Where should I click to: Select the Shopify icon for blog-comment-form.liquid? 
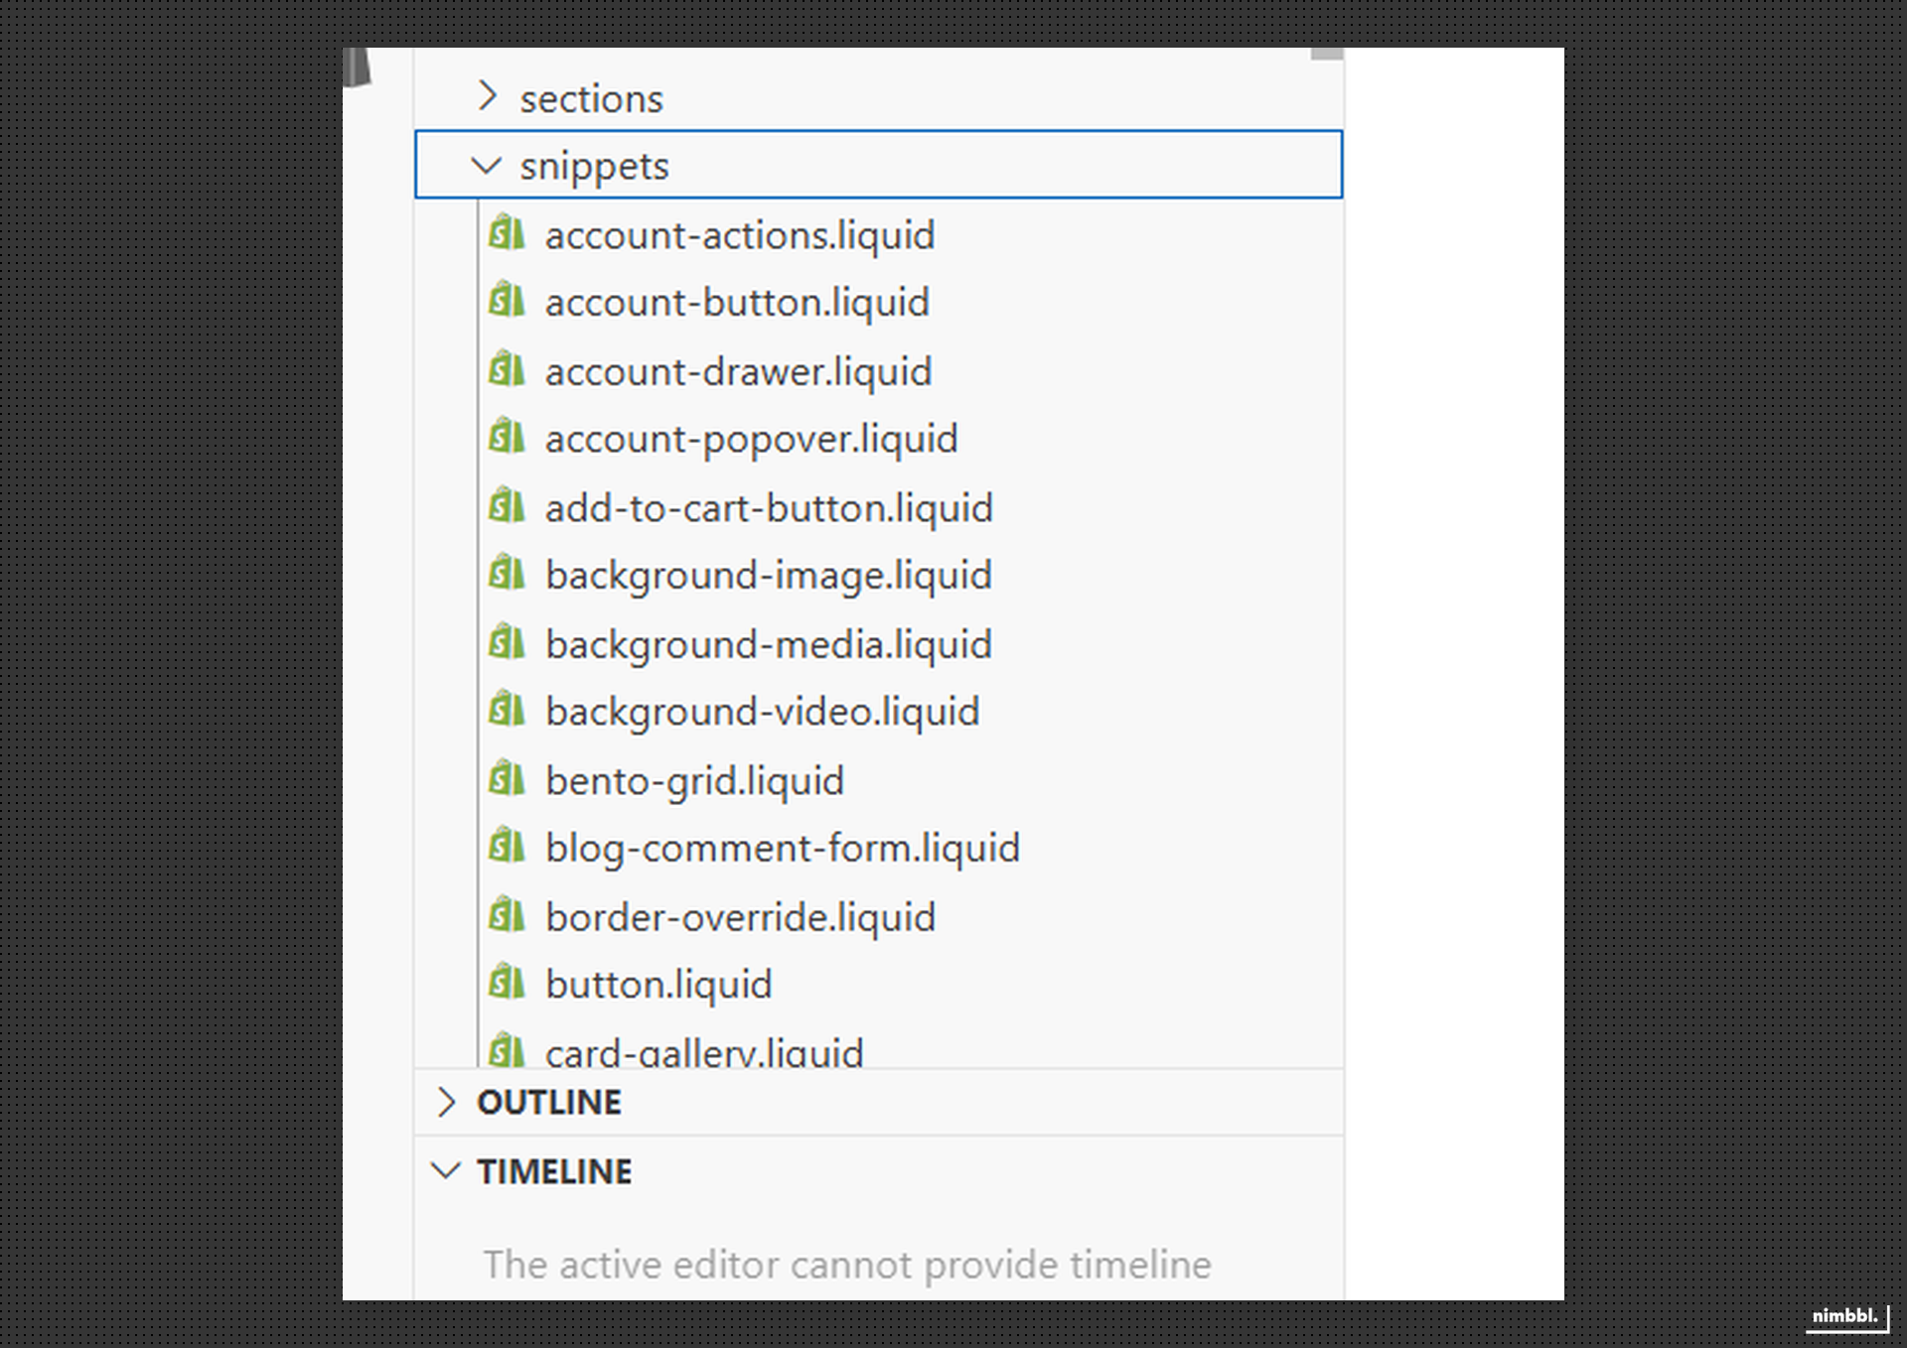click(x=509, y=848)
